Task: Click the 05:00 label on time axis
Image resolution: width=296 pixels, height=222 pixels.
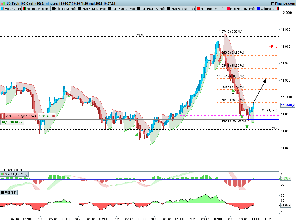Action: click(28, 219)
